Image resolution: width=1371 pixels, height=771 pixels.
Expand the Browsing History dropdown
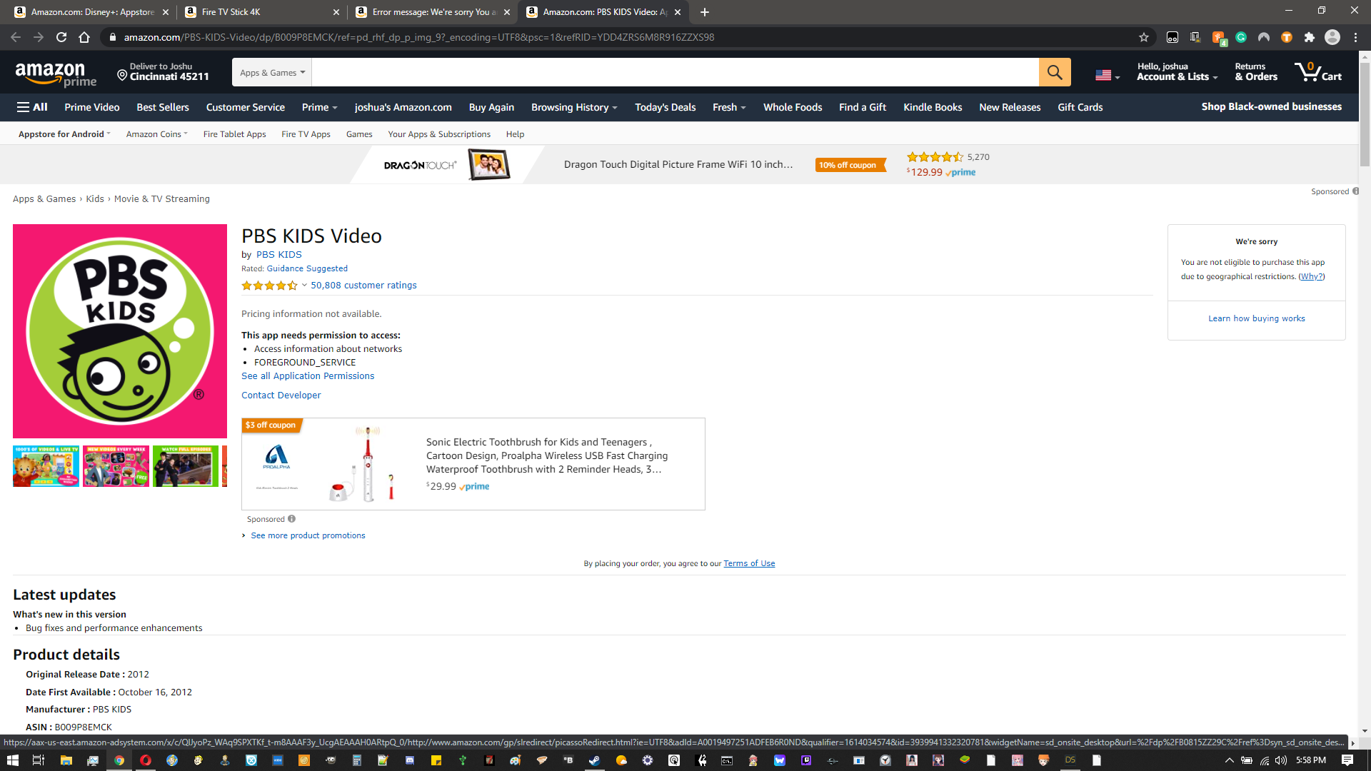[574, 107]
